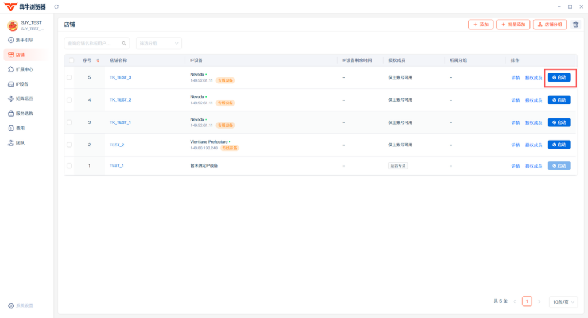Check the TEST_2 row checkbox

click(69, 145)
